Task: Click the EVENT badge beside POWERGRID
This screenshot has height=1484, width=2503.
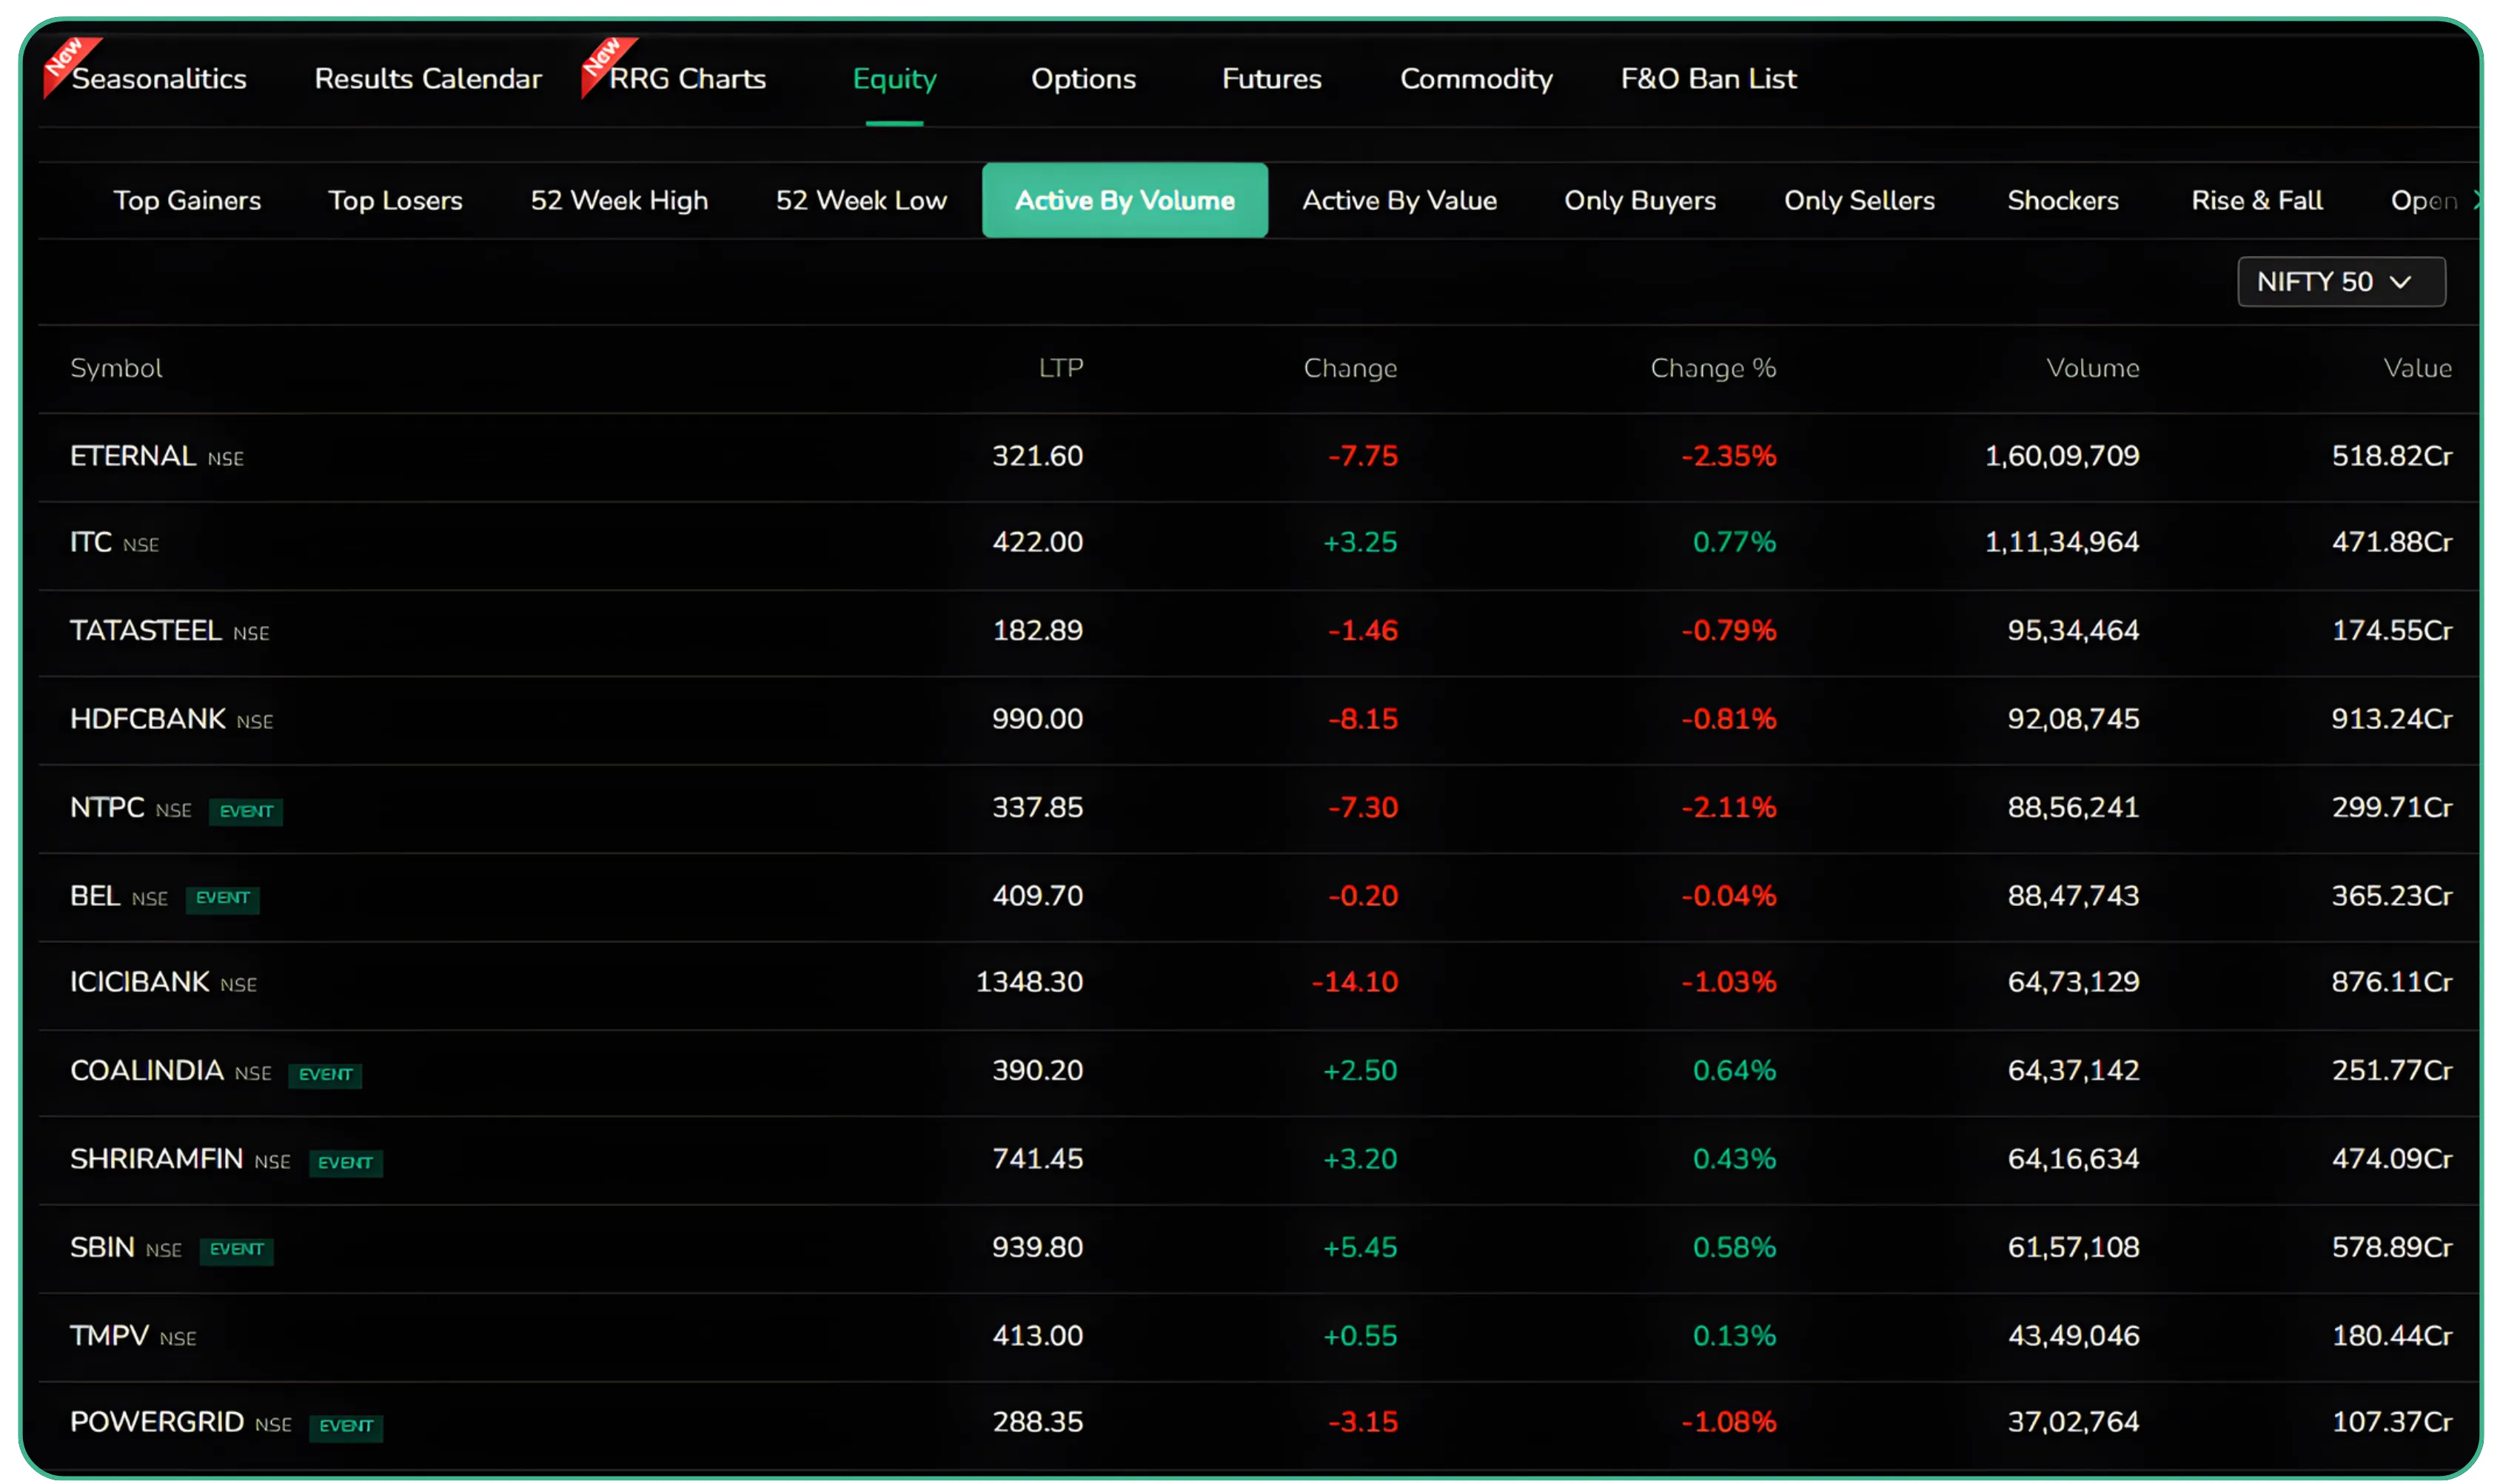Action: [x=347, y=1427]
